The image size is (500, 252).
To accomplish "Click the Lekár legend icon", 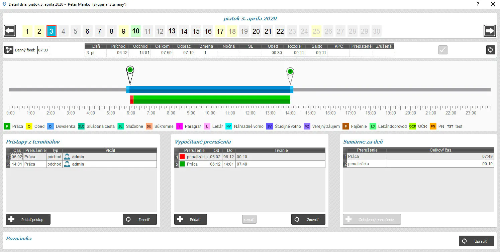I will coord(207,127).
